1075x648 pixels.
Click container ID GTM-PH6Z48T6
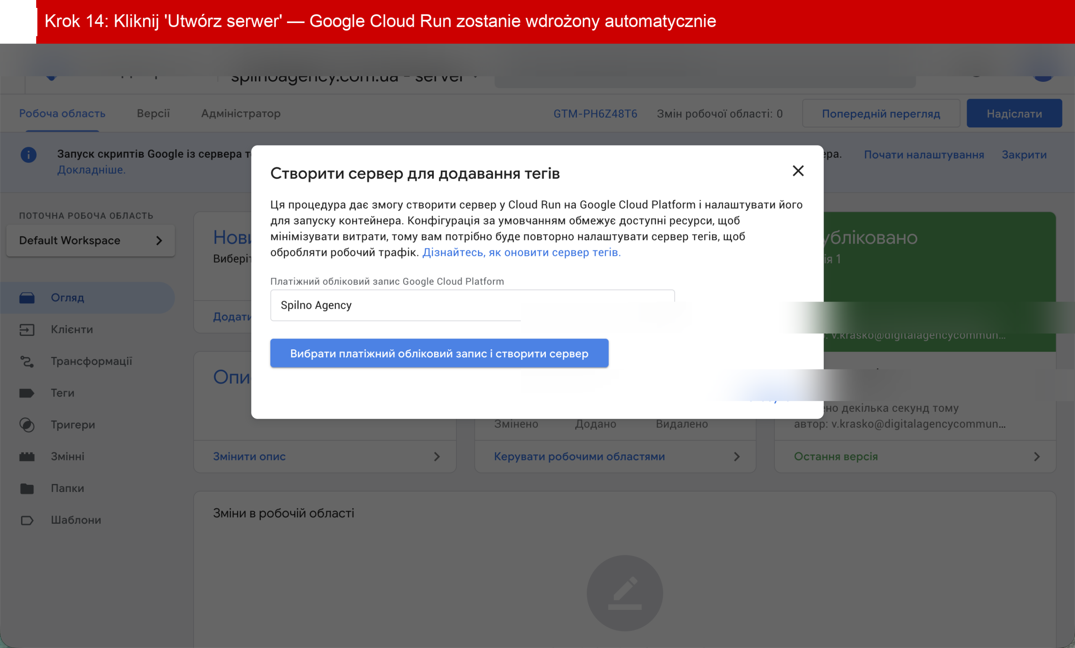pyautogui.click(x=595, y=114)
